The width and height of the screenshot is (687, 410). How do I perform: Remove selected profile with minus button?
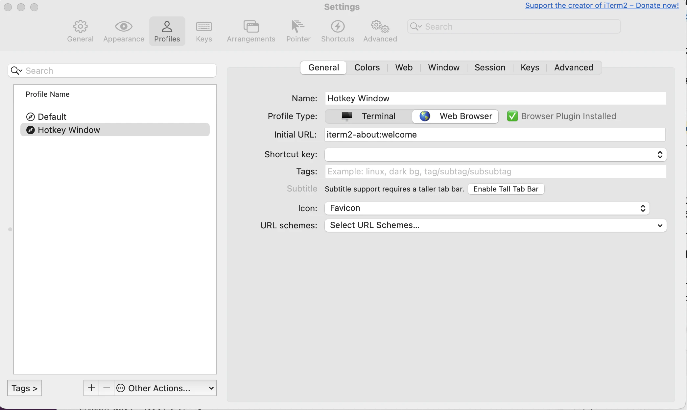click(x=107, y=388)
